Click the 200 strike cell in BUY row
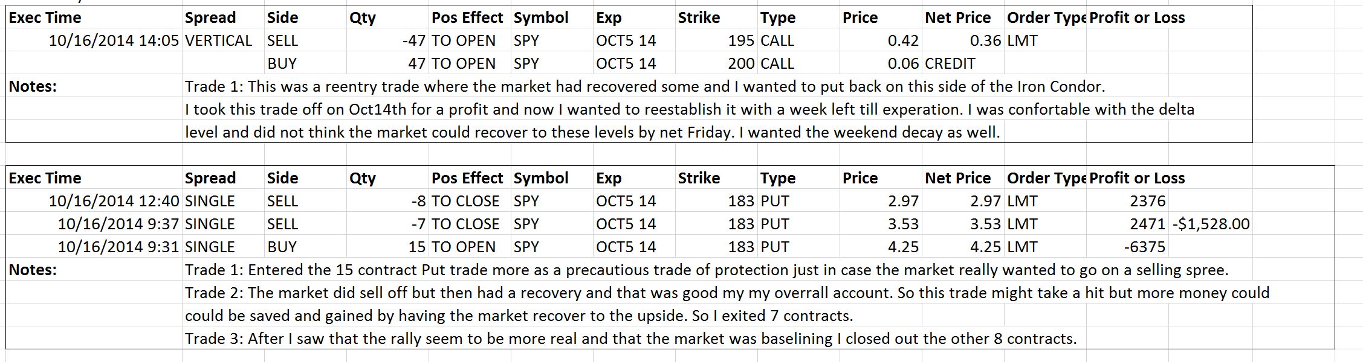The image size is (1363, 362). (x=716, y=63)
